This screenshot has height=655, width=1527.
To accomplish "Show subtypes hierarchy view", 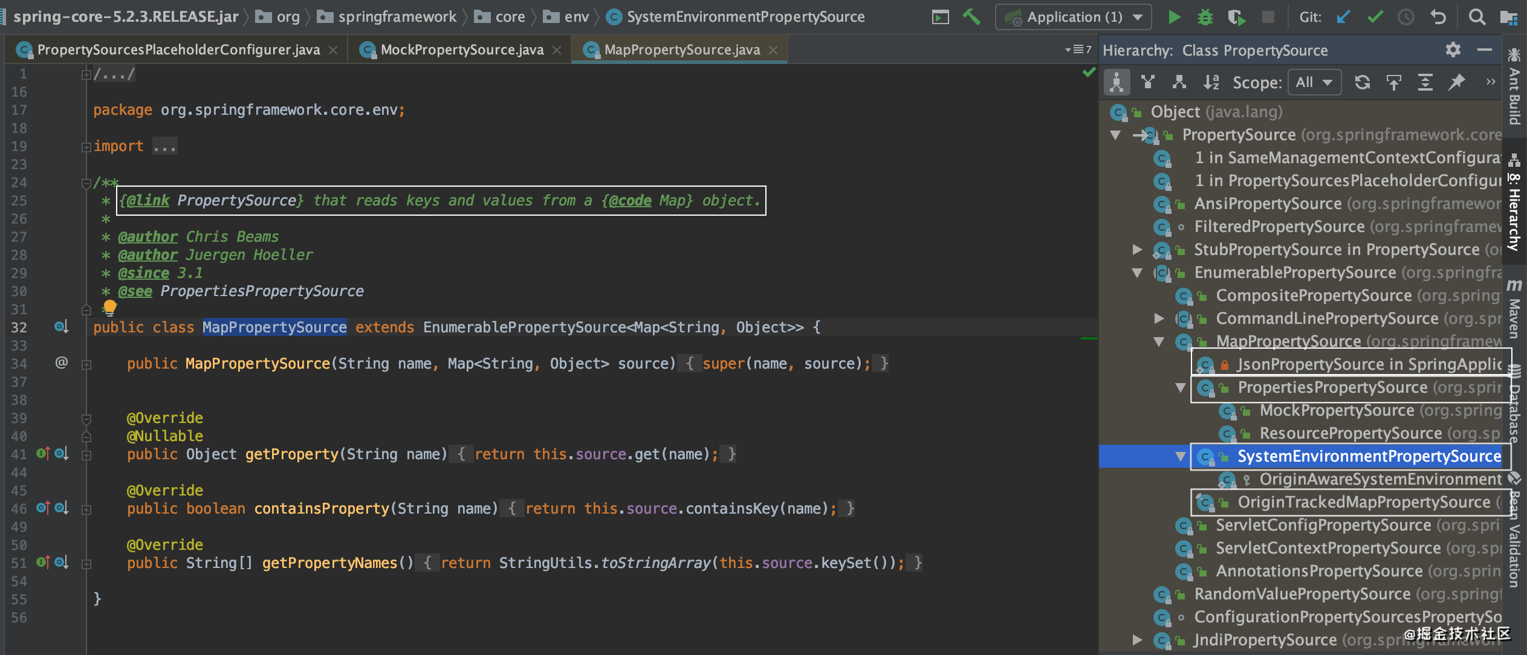I will (x=1179, y=82).
